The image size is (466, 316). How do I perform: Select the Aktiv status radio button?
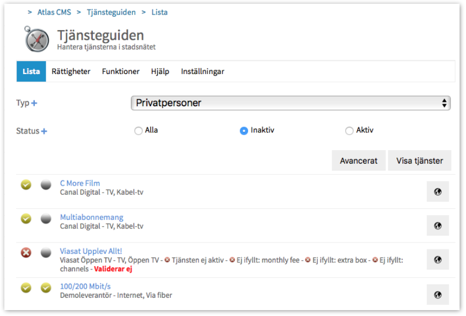[349, 130]
